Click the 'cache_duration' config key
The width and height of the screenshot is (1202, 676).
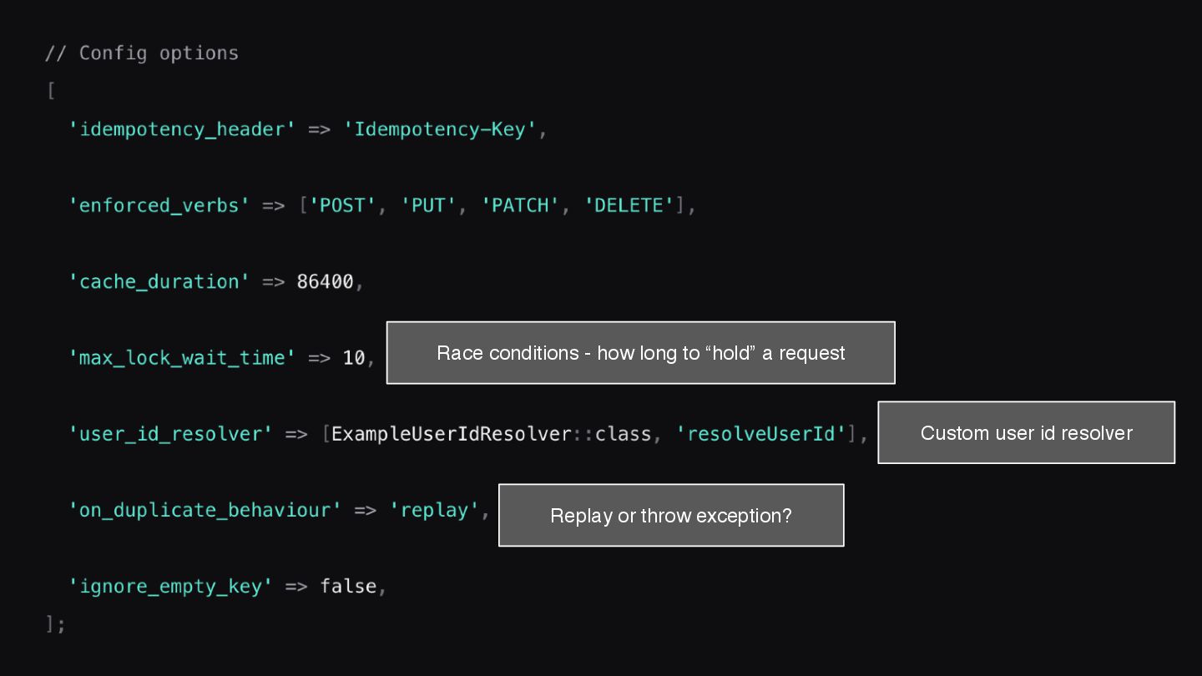(159, 282)
